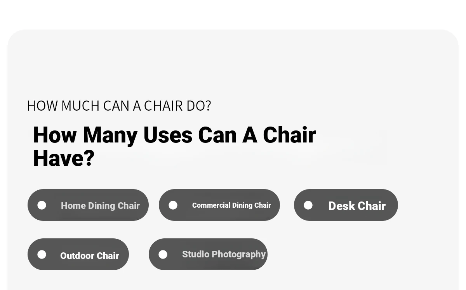Choose the Desk Chair pill button
The image size is (466, 290).
coord(346,205)
